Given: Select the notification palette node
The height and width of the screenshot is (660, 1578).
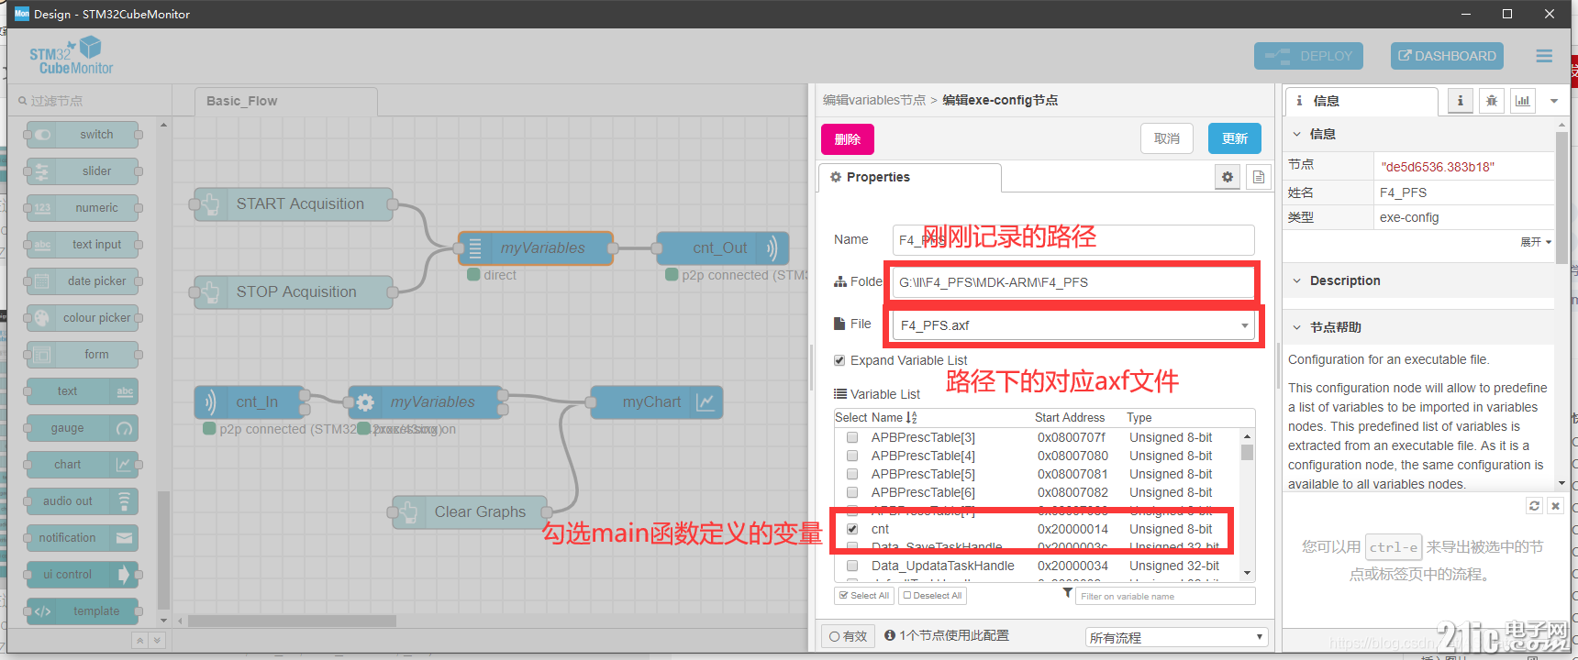Looking at the screenshot, I should point(83,538).
